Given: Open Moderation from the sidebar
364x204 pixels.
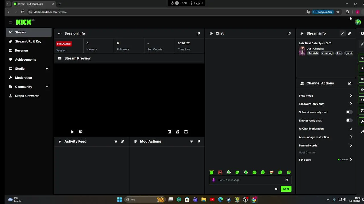Looking at the screenshot, I should 29,78.
